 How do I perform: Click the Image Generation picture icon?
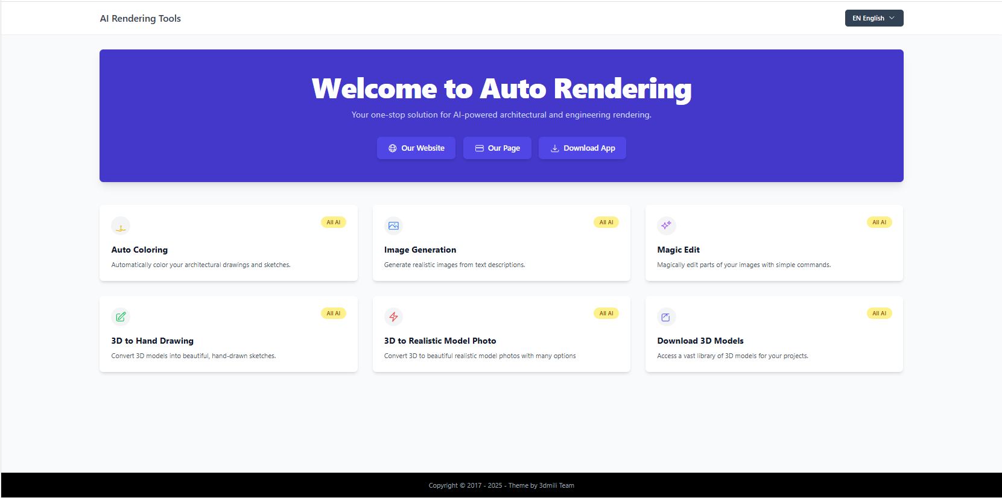point(393,226)
